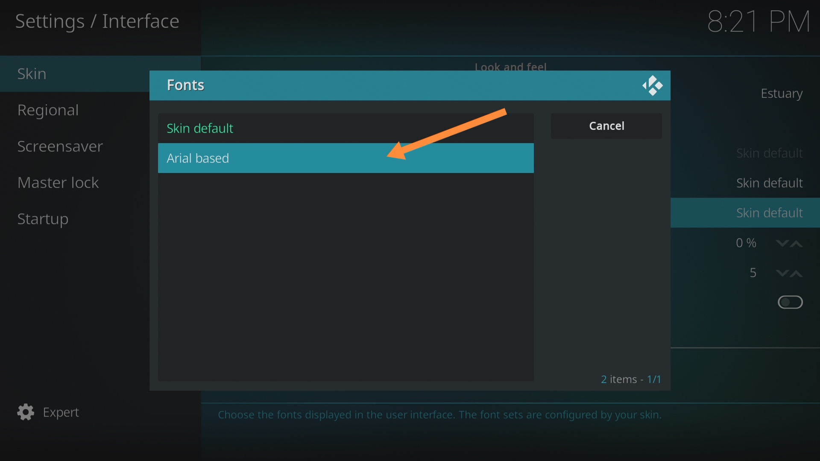
Task: Toggle the on/off switch visible on right panel
Action: (790, 302)
